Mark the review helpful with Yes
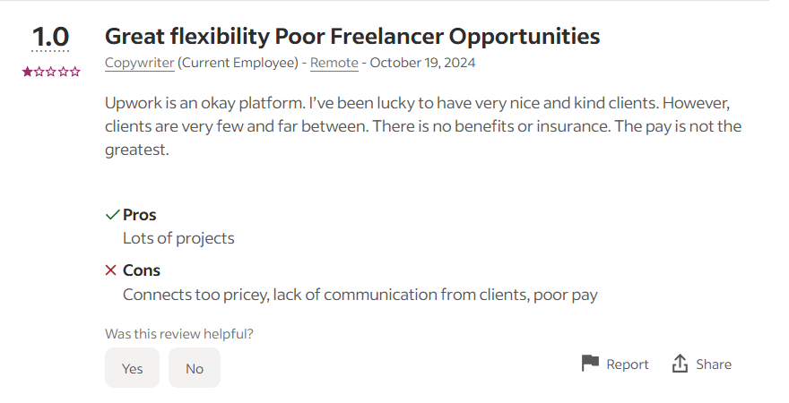The image size is (789, 403). [x=132, y=368]
